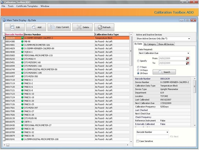Select the 0-25MM-DIGITAL-MICROMETER-108 row

(x=66, y=139)
